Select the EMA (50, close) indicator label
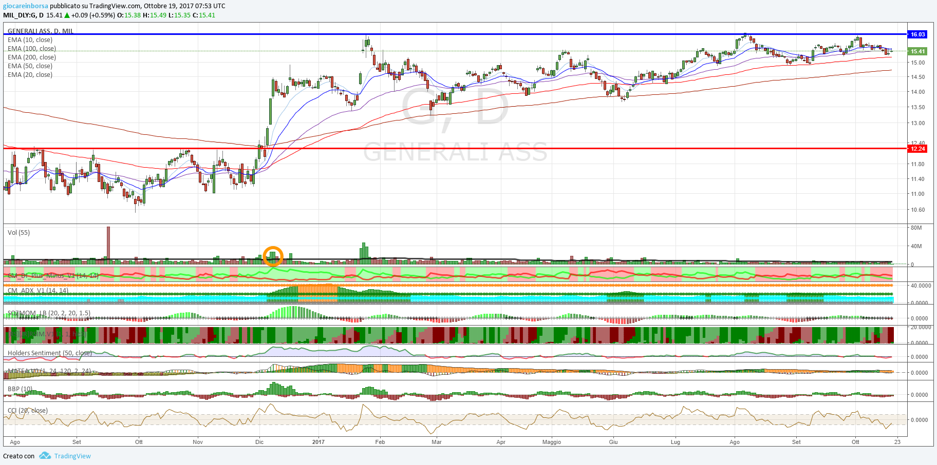Viewport: 937px width, 465px height. tap(30, 66)
